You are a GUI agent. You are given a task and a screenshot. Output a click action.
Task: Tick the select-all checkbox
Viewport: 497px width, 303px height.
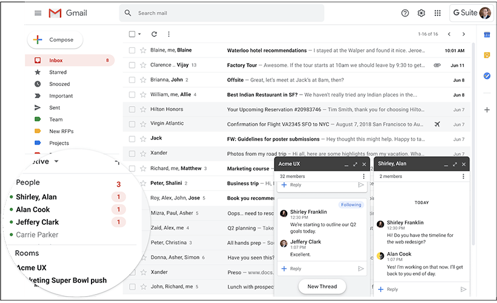coord(132,34)
